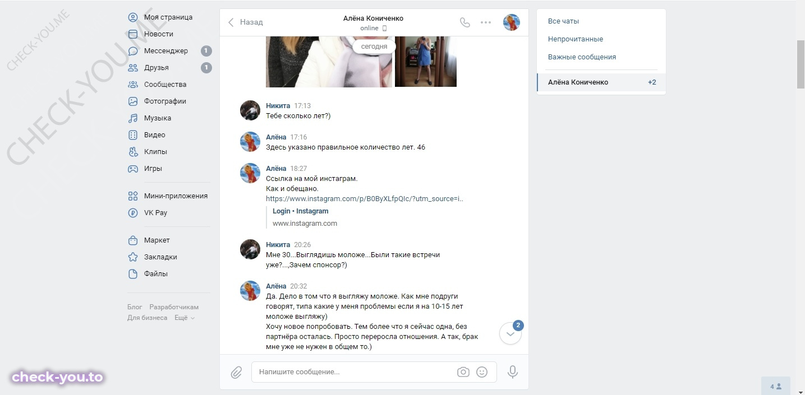Open the three-dots chat actions menu
805x395 pixels.
[x=486, y=22]
